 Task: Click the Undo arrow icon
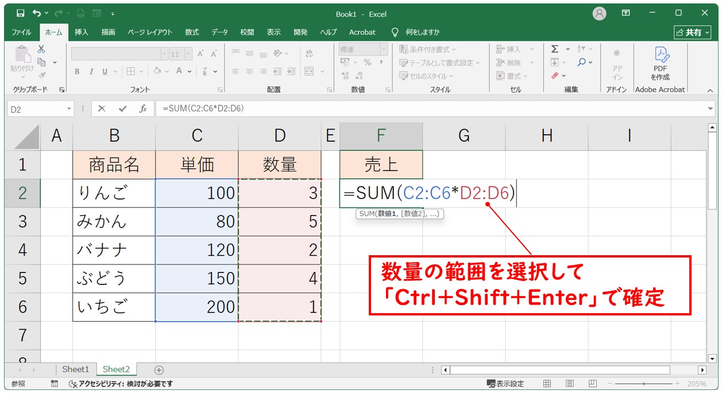pyautogui.click(x=37, y=13)
